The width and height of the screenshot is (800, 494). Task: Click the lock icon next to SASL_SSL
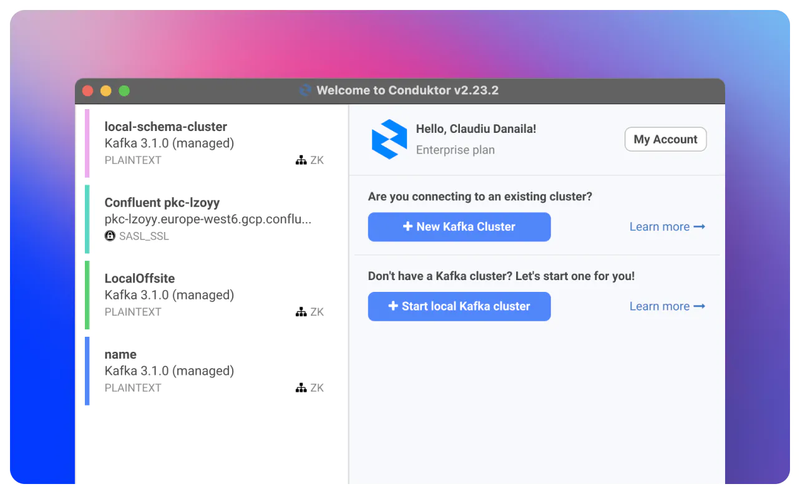110,236
